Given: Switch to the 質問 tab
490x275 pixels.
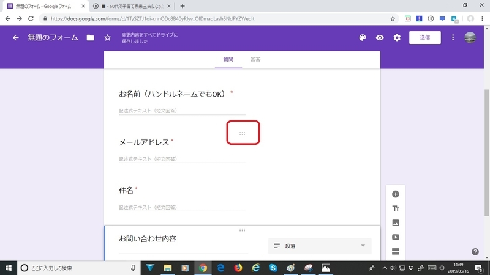Looking at the screenshot, I should coord(228,59).
